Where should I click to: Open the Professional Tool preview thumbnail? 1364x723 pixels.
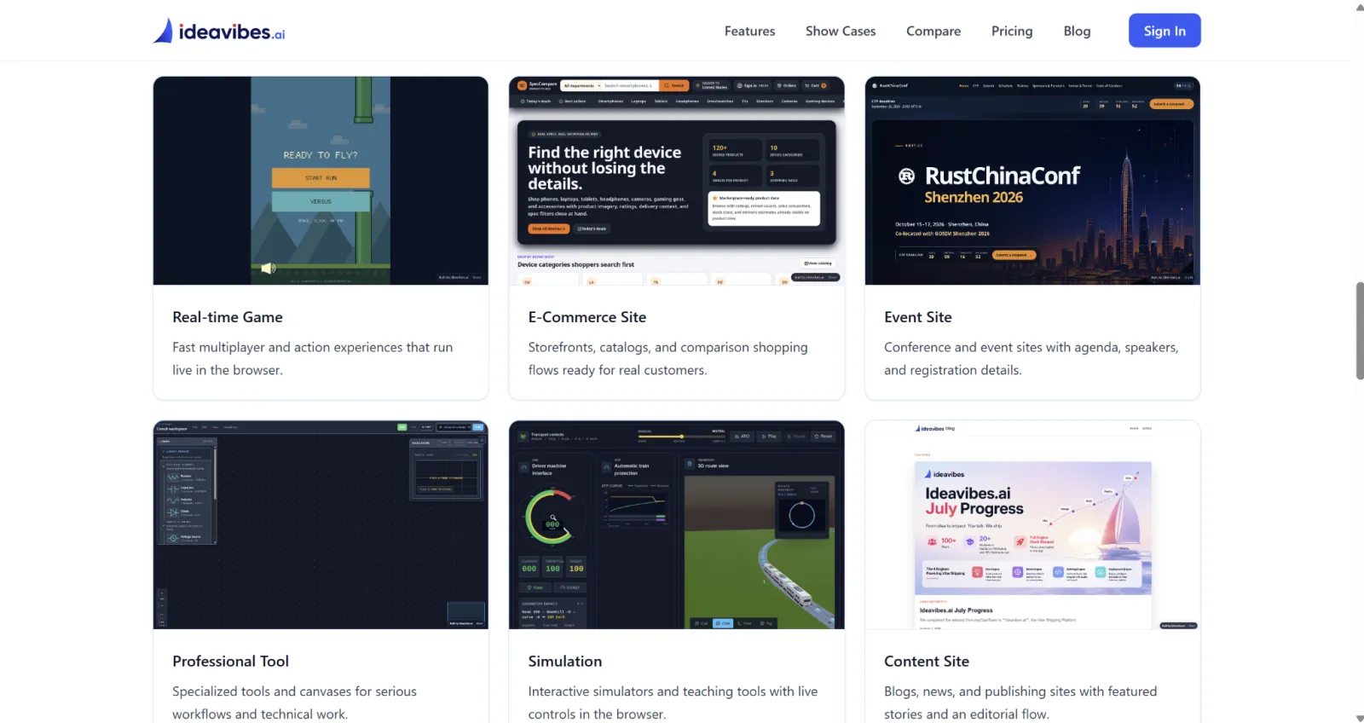(321, 524)
